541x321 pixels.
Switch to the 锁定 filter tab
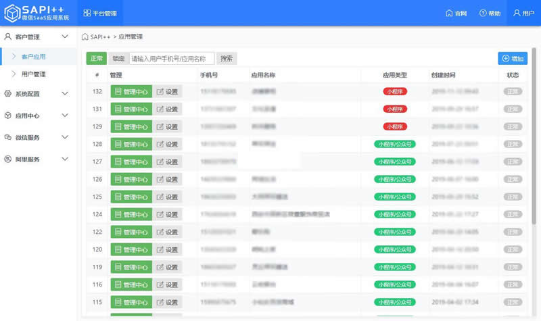click(118, 59)
